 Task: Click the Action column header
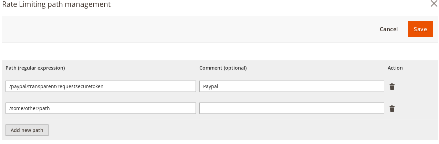click(395, 68)
